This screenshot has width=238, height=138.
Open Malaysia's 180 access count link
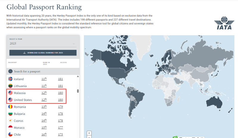60,93
